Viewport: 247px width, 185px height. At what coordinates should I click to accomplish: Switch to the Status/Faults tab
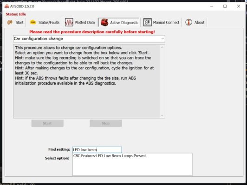(49, 23)
